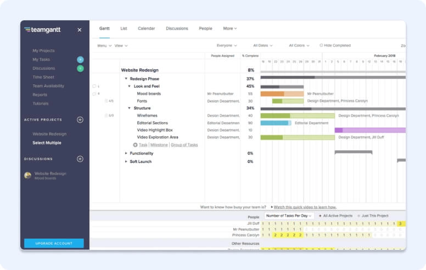The image size is (426, 270).
Task: Click the Other Resources heading
Action: pyautogui.click(x=245, y=244)
